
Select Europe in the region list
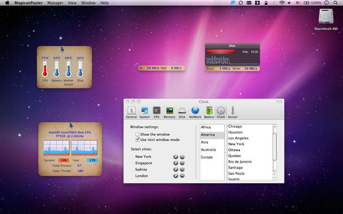[212, 157]
